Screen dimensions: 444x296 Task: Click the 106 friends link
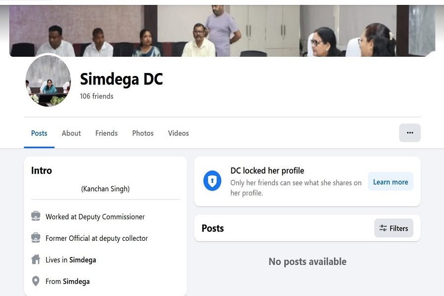[97, 96]
